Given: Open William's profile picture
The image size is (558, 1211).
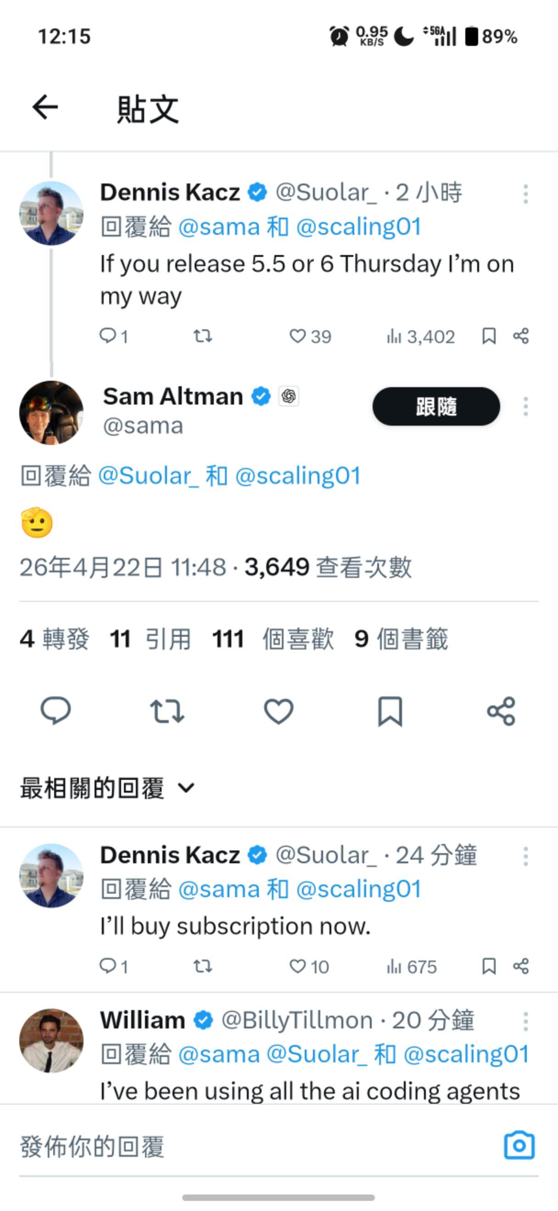Looking at the screenshot, I should point(51,1040).
